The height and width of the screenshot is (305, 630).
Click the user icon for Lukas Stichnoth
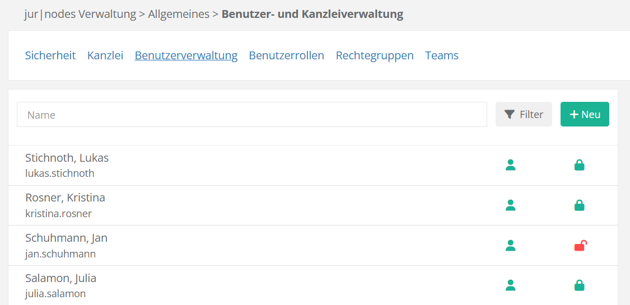510,165
